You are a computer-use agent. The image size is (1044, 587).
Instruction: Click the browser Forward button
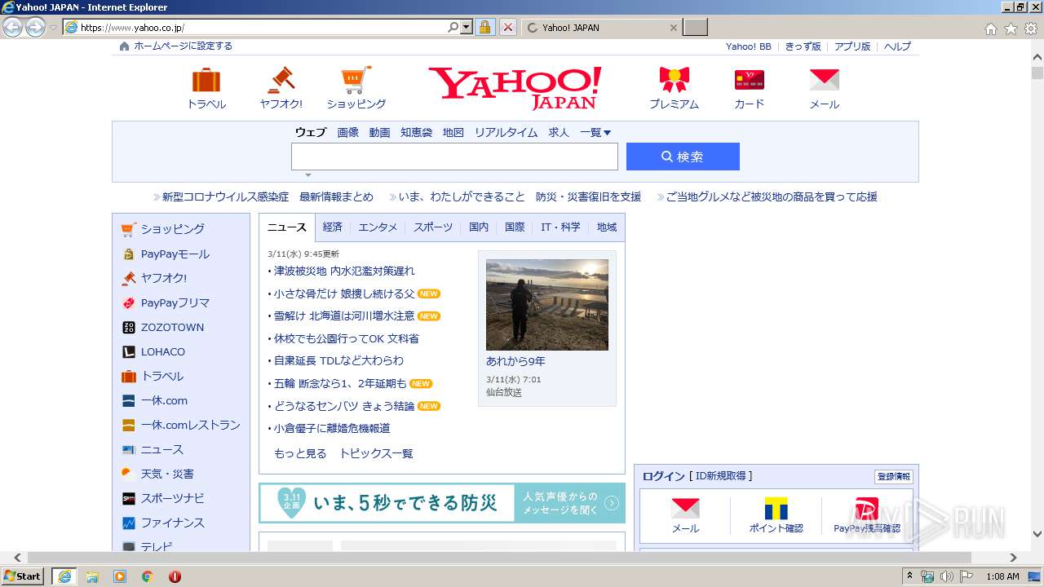coord(35,27)
